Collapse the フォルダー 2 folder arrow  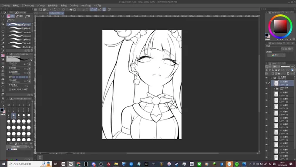(272, 78)
